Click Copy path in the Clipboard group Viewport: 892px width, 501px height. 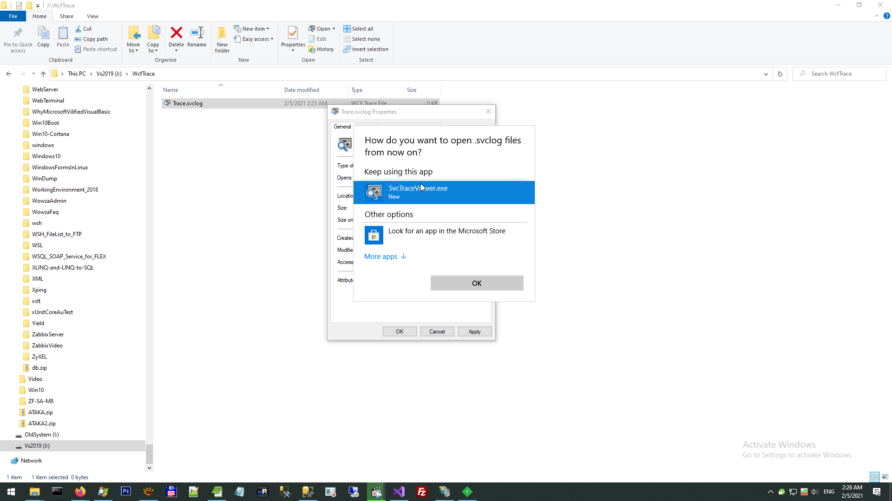coord(91,39)
